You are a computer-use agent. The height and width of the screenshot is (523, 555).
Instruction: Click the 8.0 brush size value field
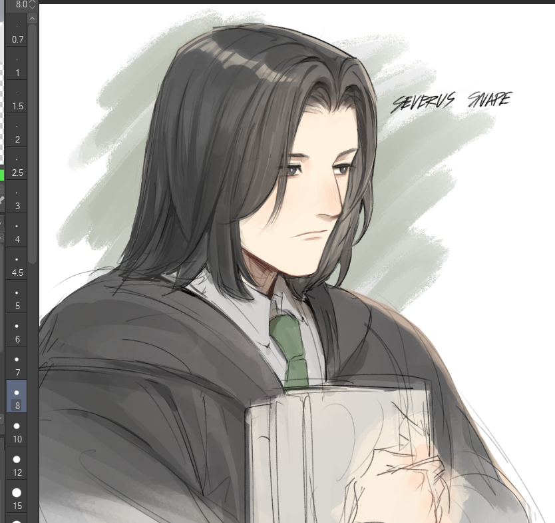pos(20,5)
